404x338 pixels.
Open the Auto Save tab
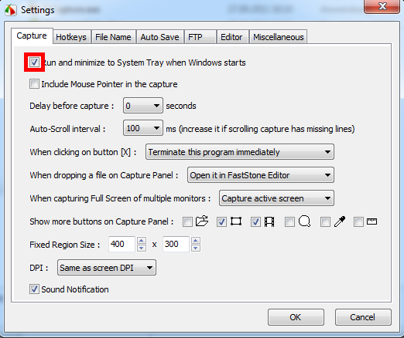(x=159, y=37)
